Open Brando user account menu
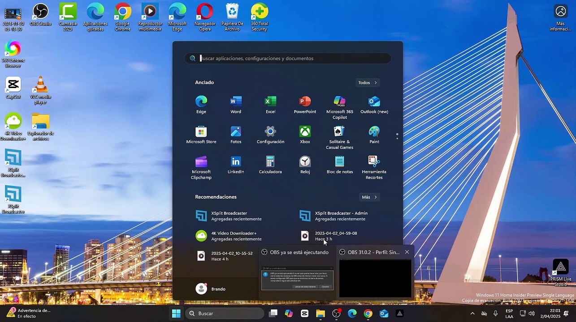This screenshot has width=576, height=322. coord(211,289)
